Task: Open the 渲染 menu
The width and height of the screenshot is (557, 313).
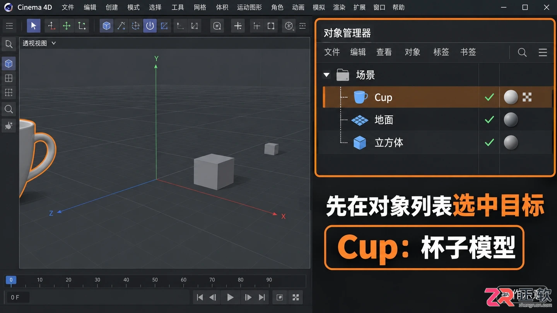Action: coord(339,7)
